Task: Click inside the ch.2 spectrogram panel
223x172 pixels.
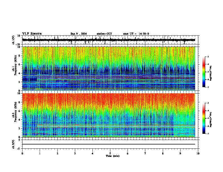Action: click(109, 115)
